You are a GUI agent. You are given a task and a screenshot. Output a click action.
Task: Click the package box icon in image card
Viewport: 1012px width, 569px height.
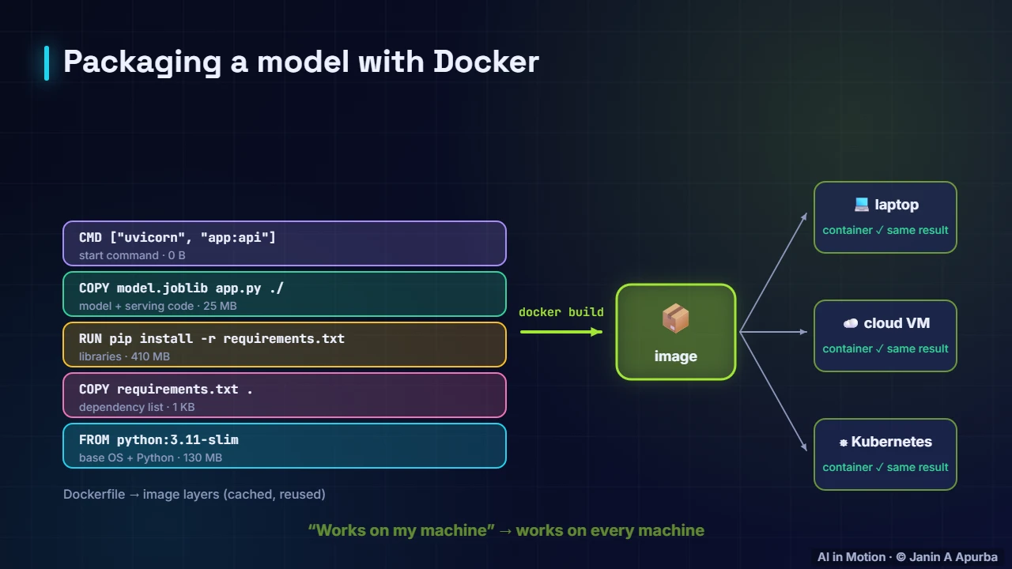click(675, 319)
